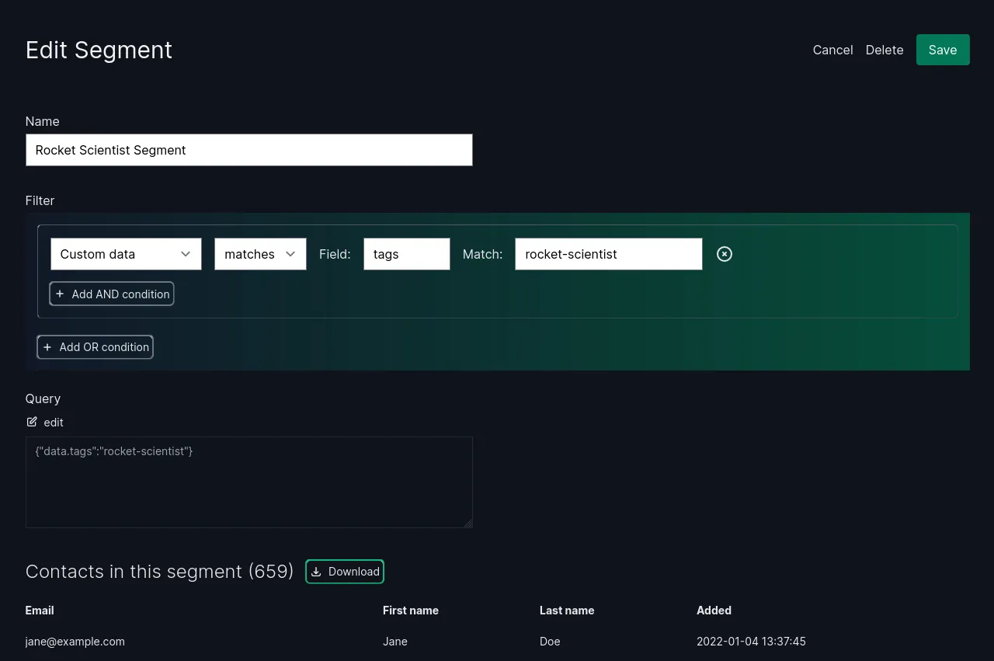Image resolution: width=994 pixels, height=661 pixels.
Task: Open the contact jane@example.com
Action: point(75,642)
